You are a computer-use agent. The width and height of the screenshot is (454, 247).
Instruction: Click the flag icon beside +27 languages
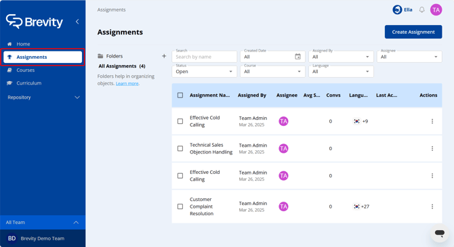[356, 206]
